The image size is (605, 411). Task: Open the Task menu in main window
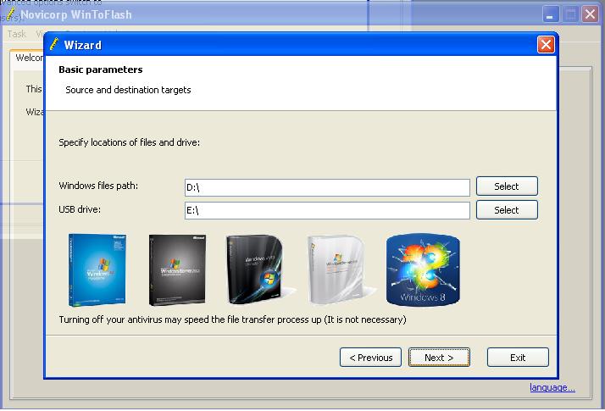(17, 34)
